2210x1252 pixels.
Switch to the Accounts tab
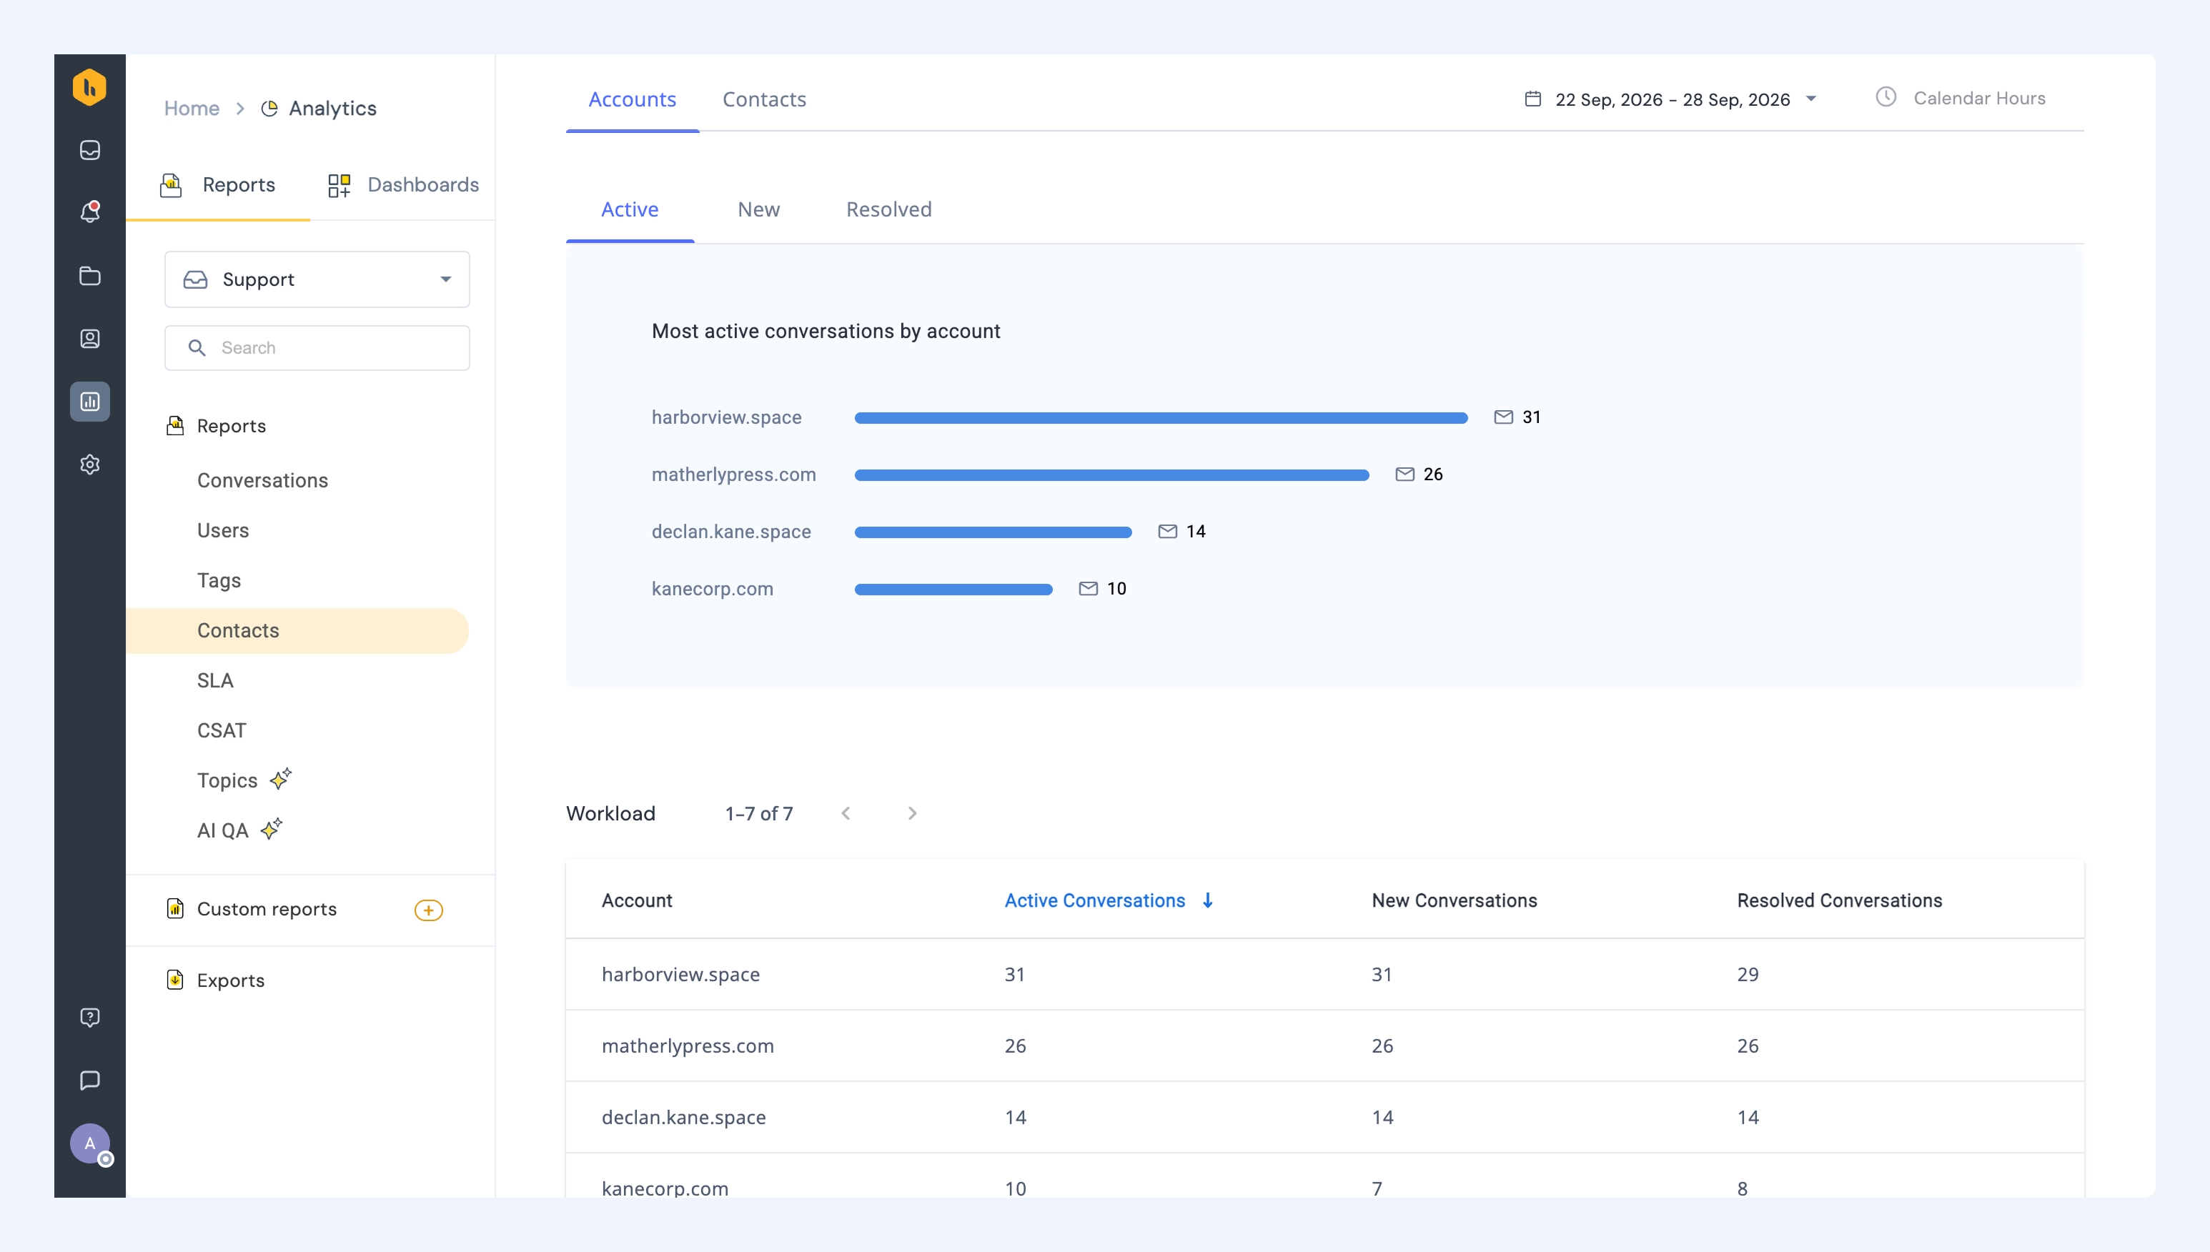point(632,99)
